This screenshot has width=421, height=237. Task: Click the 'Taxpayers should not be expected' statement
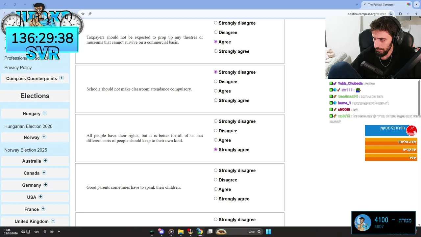pos(145,40)
